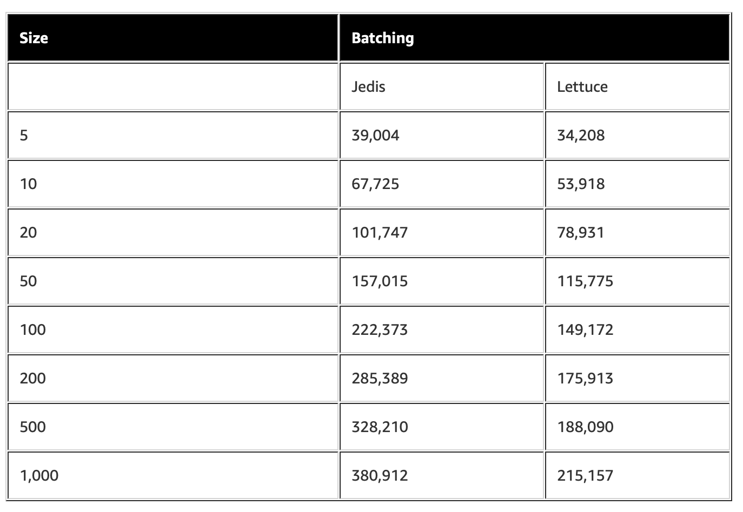Click the Size column header
This screenshot has height=512, width=743.
pyautogui.click(x=173, y=38)
